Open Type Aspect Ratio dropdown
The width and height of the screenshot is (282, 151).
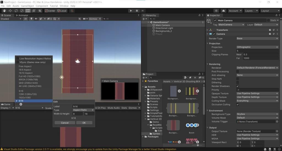point(83,110)
